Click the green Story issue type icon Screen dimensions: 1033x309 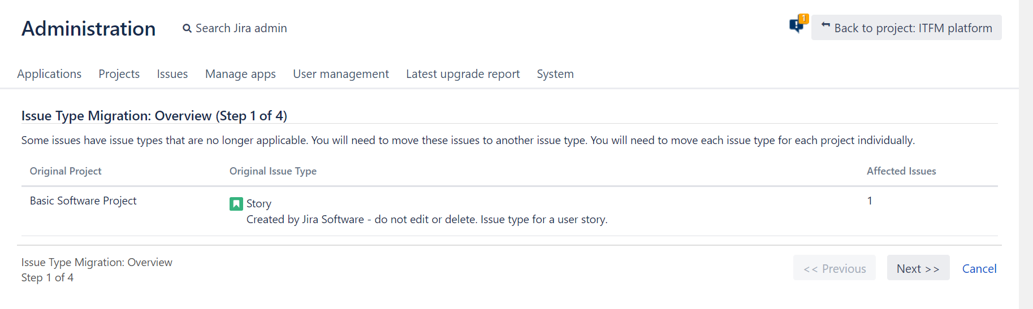point(236,204)
